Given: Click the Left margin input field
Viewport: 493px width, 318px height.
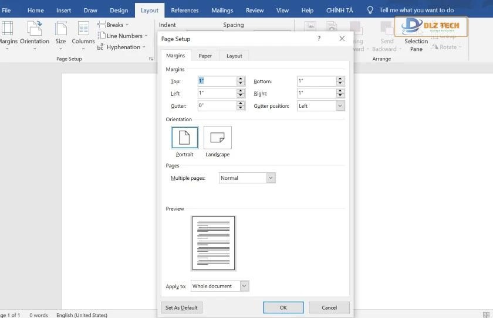Looking at the screenshot, I should pos(217,94).
